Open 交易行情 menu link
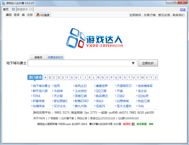The image size is (189, 145). (x=149, y=15)
